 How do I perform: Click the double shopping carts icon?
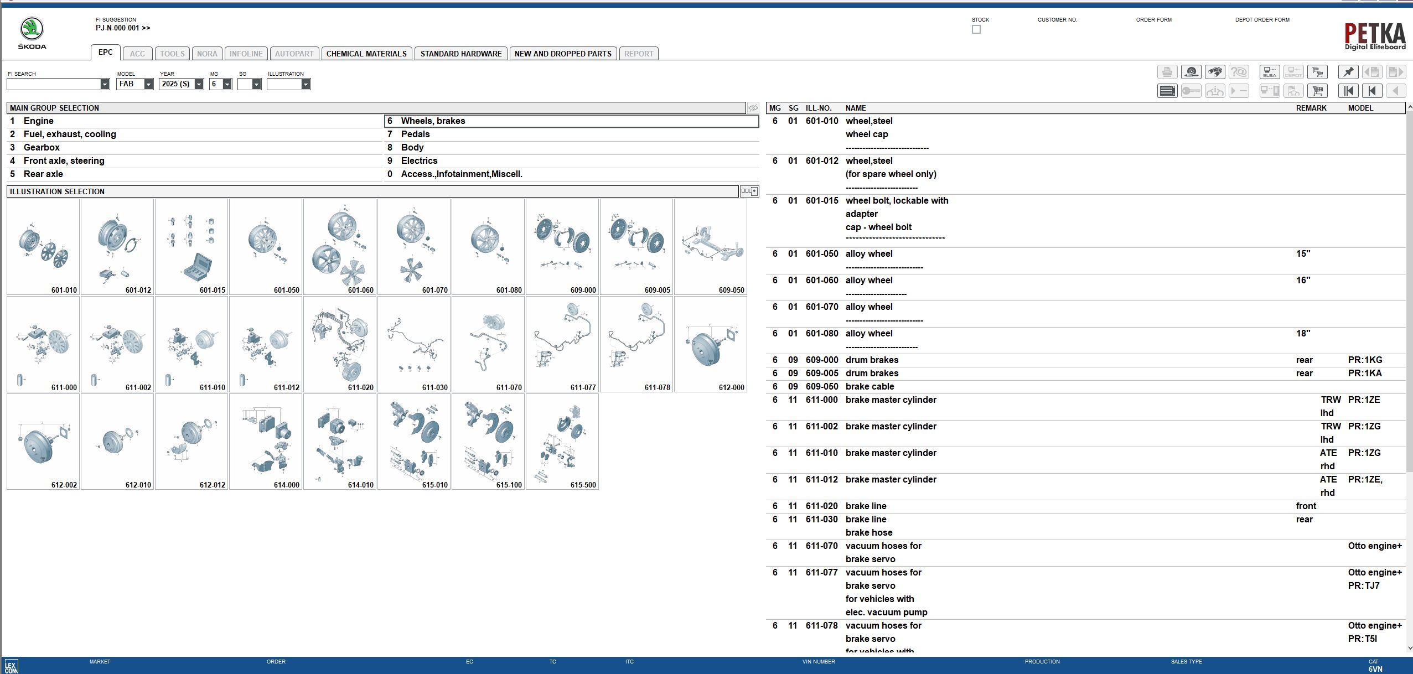pos(1317,72)
